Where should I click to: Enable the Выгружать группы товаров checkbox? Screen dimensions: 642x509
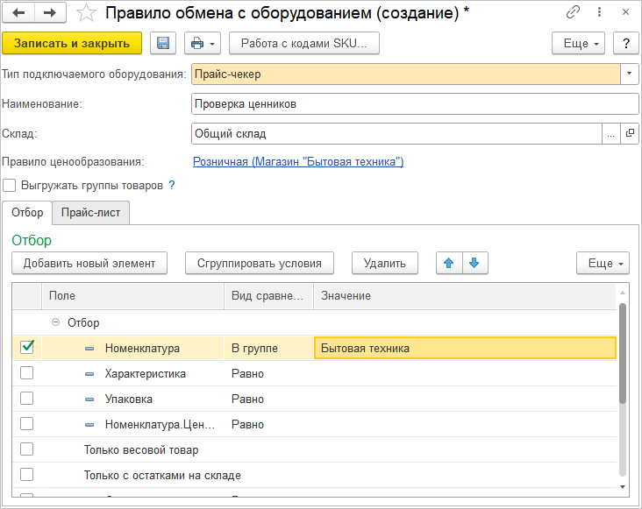pos(10,186)
